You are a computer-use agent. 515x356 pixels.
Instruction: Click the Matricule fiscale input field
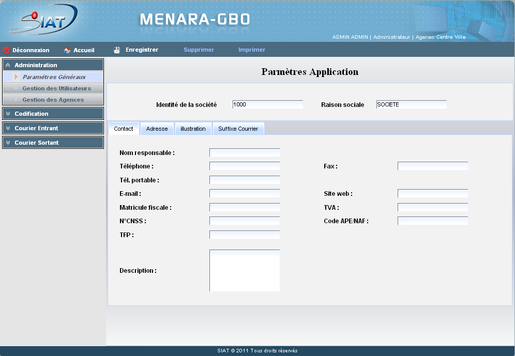point(245,207)
